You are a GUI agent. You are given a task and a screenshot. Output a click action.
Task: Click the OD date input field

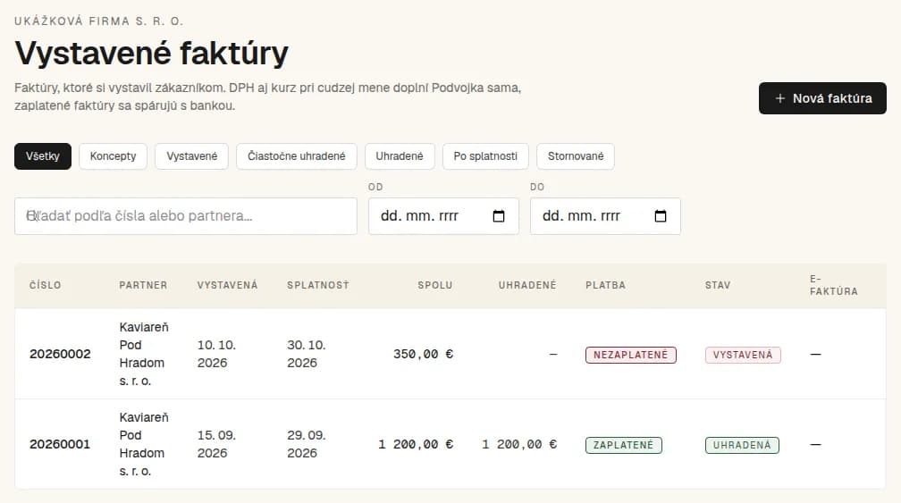coord(443,216)
